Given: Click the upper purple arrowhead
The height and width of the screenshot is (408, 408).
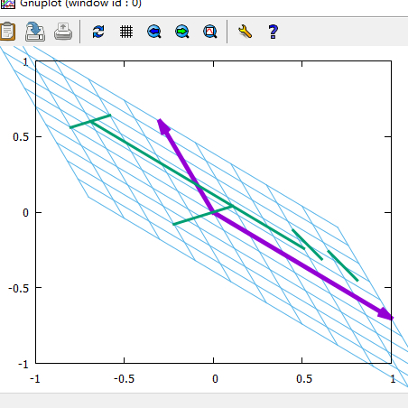Looking at the screenshot, I should click(163, 126).
